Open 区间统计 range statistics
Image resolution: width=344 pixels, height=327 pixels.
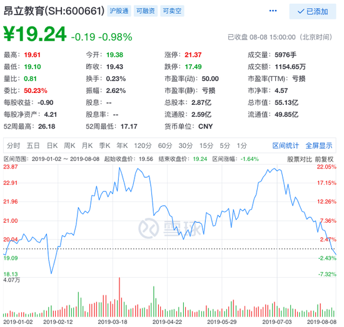pyautogui.click(x=285, y=145)
